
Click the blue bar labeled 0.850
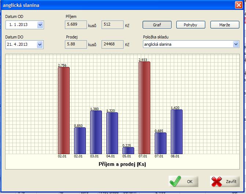click(80, 141)
